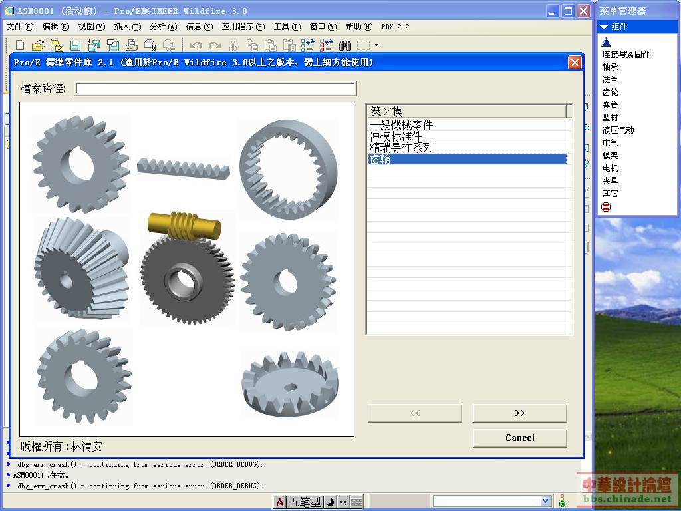Select 弹簧 in the menu manager

point(610,104)
